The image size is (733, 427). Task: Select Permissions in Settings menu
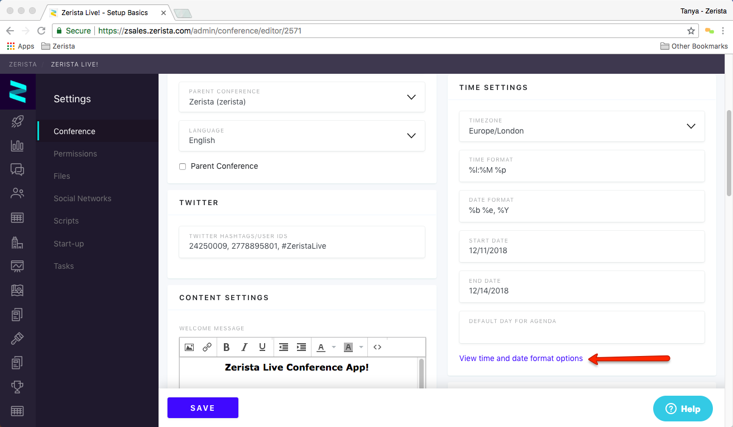[75, 154]
